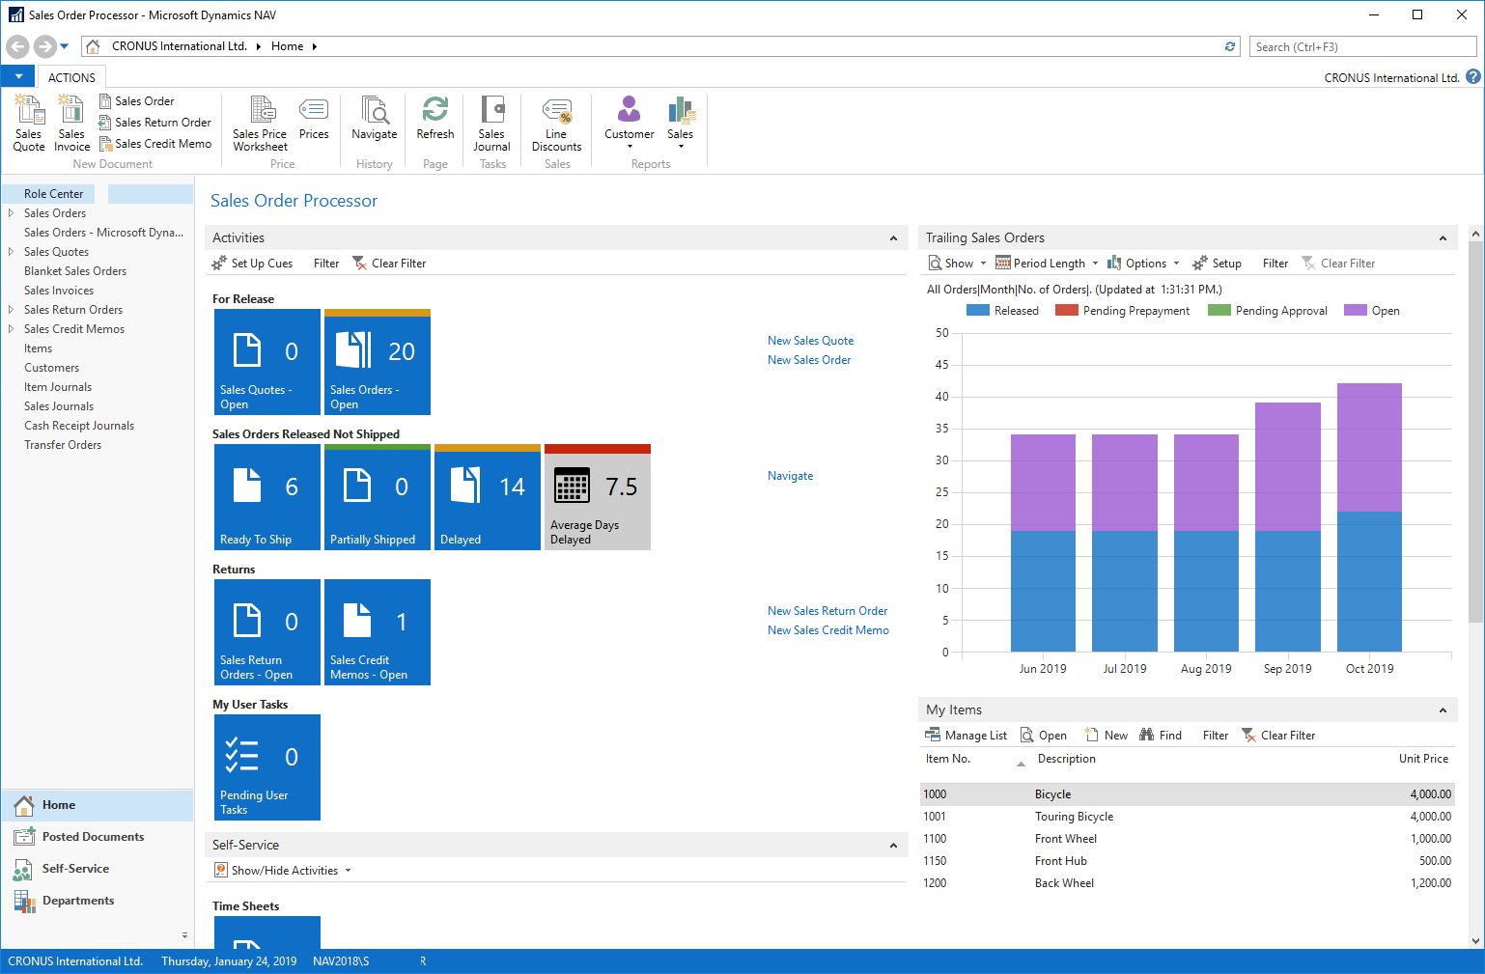Open the Pending User Tasks tile

click(x=267, y=767)
